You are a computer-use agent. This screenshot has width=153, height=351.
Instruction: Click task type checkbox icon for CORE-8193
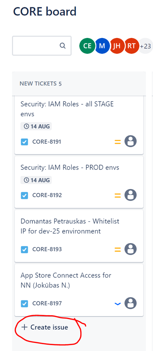[x=24, y=249]
